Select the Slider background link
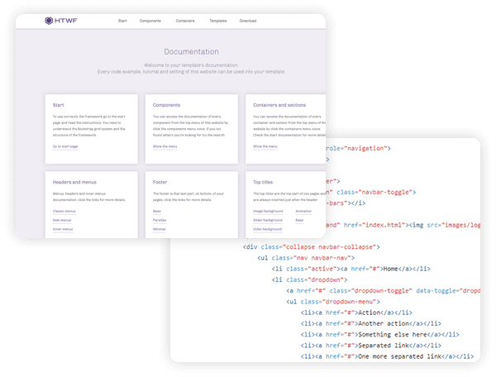Screen dimensions: 496x377 [268, 220]
